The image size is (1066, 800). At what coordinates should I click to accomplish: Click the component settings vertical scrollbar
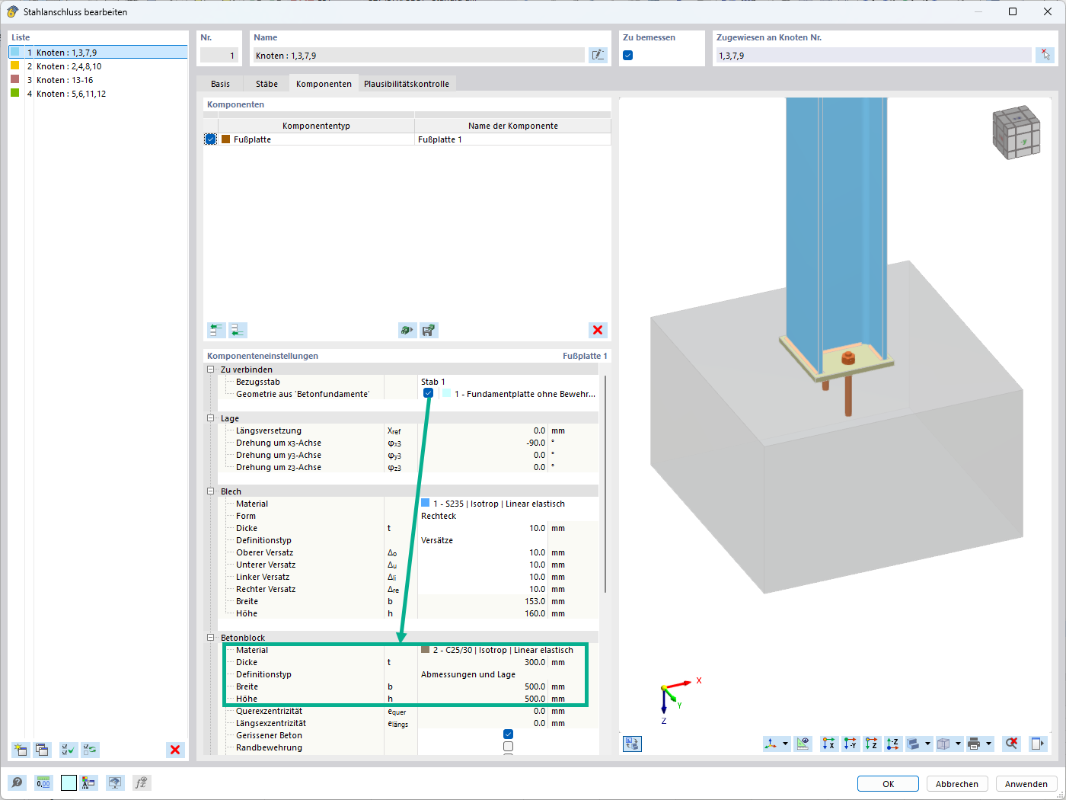tap(605, 484)
